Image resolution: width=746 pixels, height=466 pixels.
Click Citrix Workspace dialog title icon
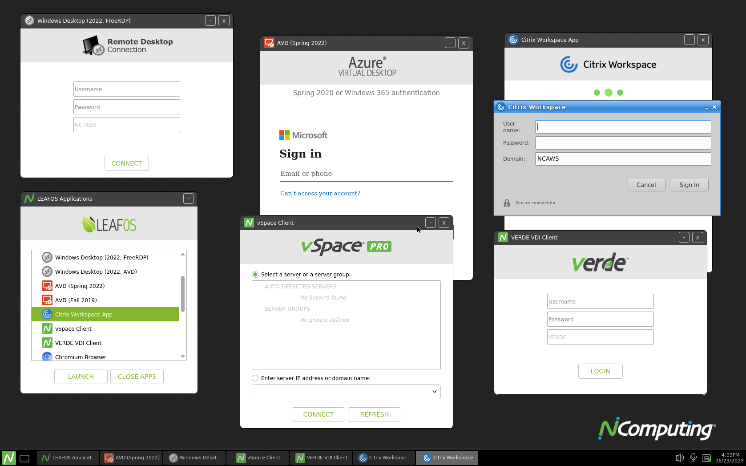[501, 107]
